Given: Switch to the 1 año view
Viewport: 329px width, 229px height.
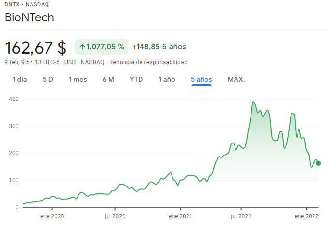Looking at the screenshot, I should point(167,79).
